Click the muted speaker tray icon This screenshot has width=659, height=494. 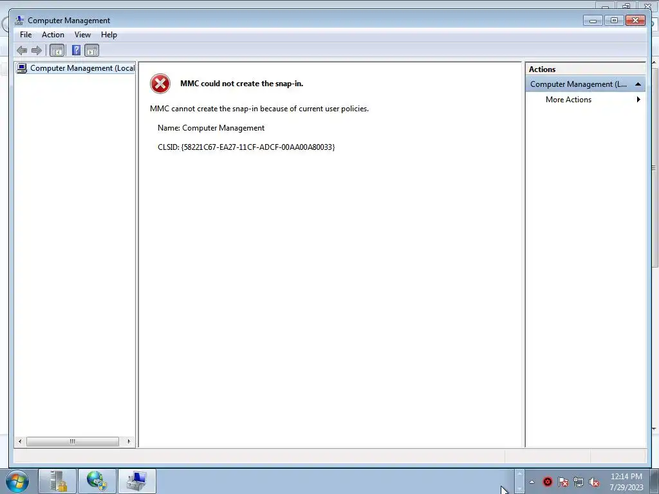click(594, 482)
